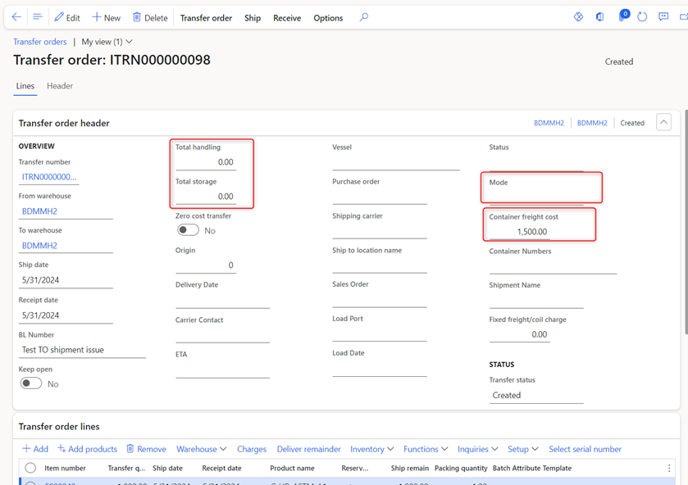
Task: Open the Warehouse dropdown in lines toolbar
Action: coord(201,449)
